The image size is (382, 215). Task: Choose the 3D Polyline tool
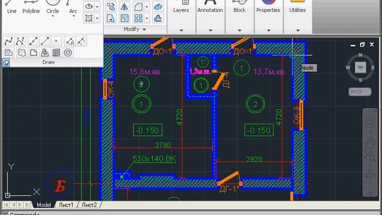45,53
